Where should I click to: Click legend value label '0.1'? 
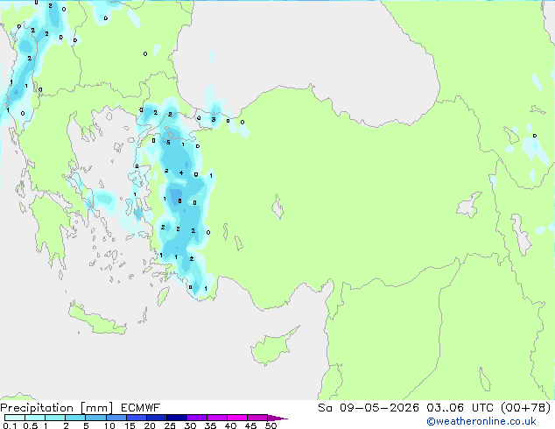tap(10, 425)
